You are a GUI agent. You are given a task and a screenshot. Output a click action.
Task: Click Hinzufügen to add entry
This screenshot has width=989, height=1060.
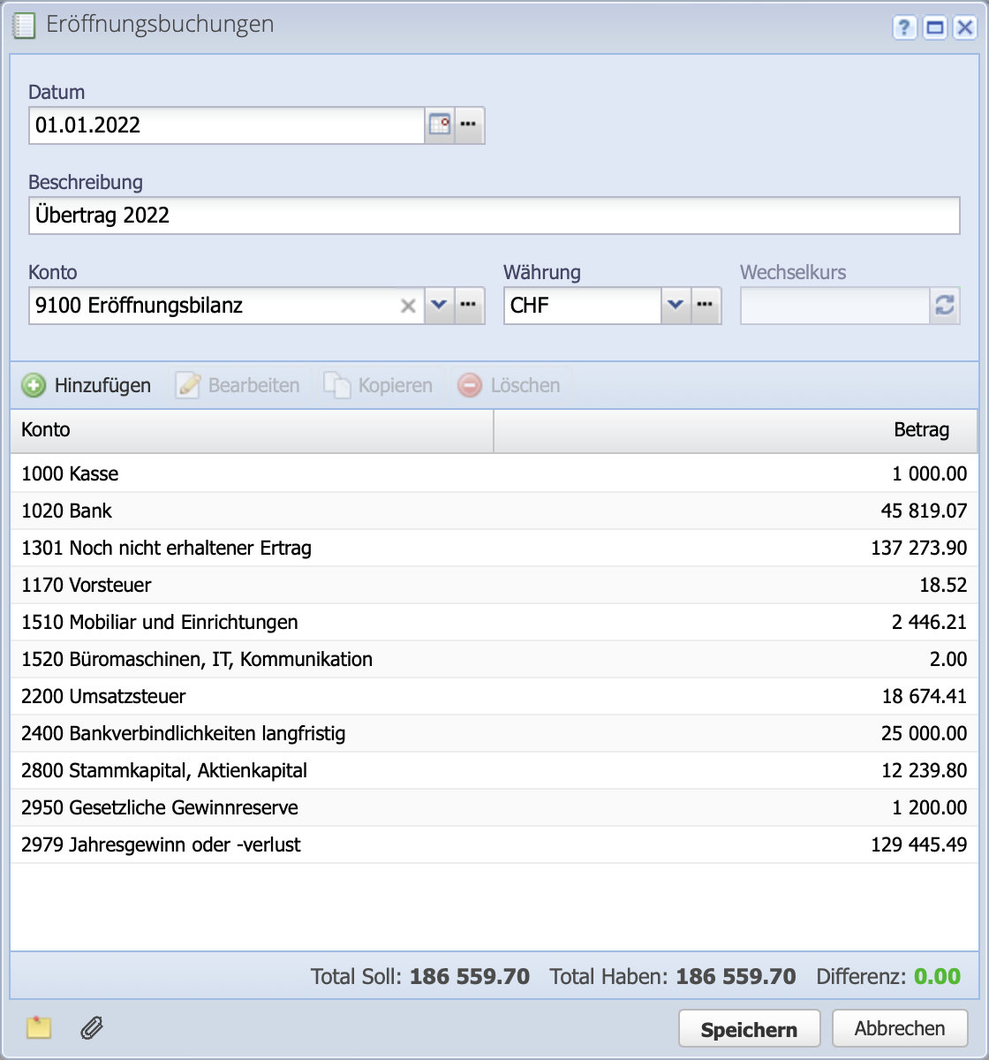click(87, 386)
